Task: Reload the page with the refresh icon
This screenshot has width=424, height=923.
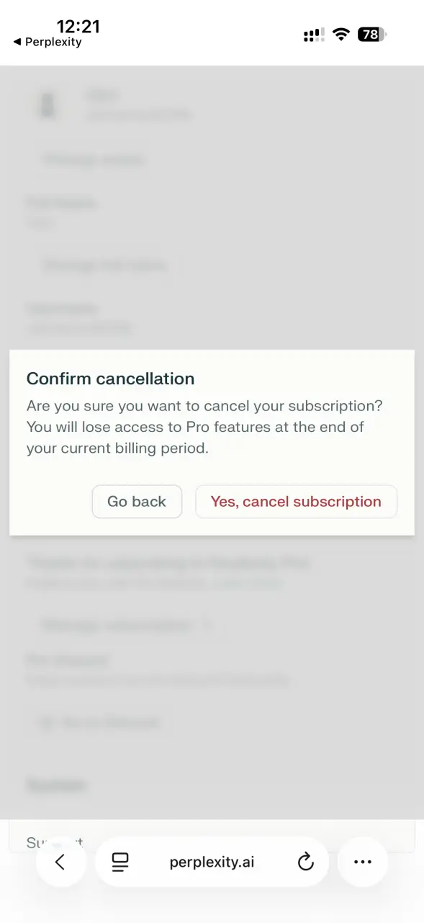Action: pyautogui.click(x=306, y=862)
